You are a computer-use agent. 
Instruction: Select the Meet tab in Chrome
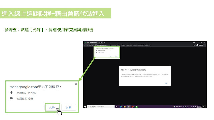pos(93,42)
